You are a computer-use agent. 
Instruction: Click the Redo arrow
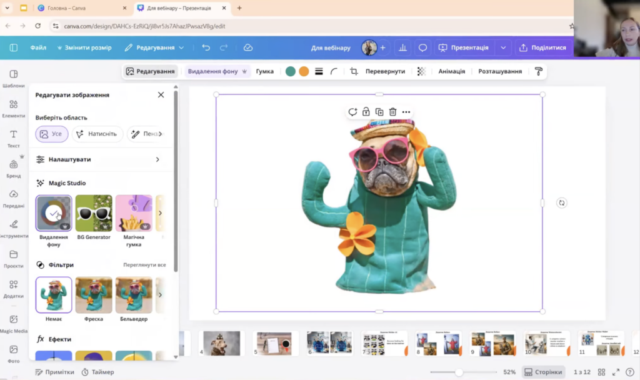[224, 47]
